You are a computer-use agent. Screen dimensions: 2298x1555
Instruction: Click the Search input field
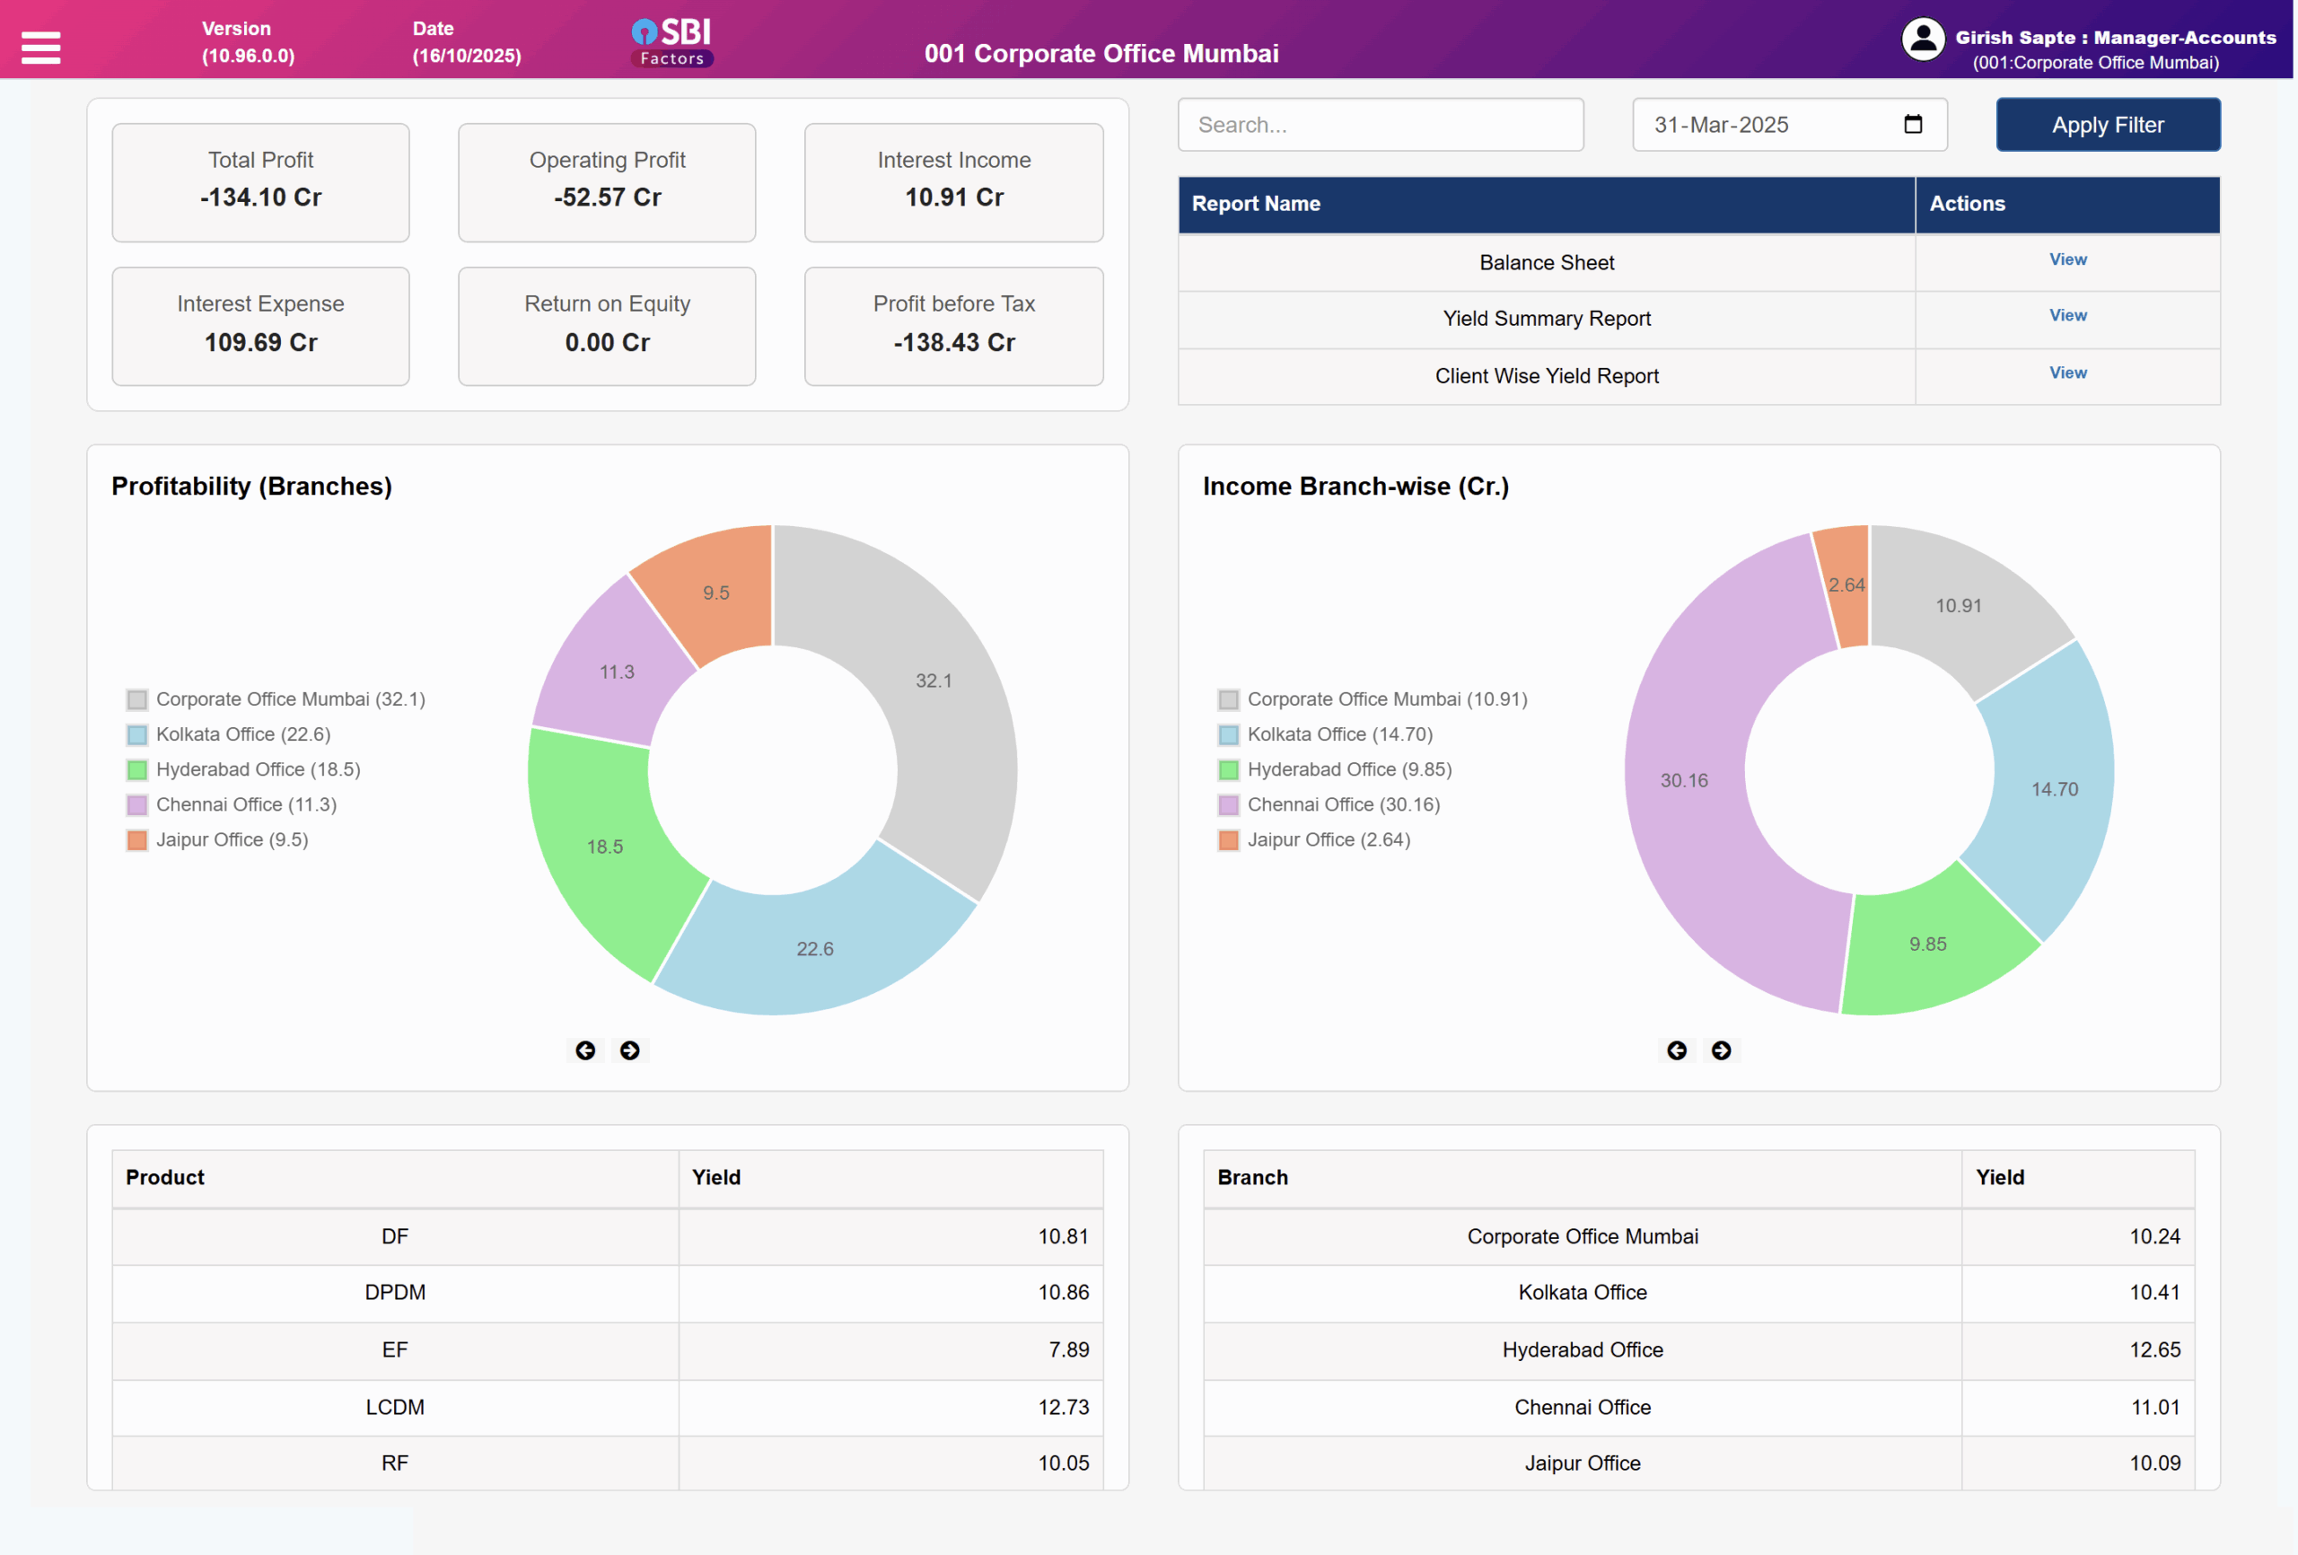(x=1380, y=125)
